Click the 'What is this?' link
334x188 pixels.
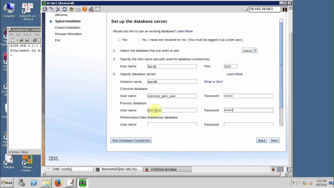pos(213,82)
